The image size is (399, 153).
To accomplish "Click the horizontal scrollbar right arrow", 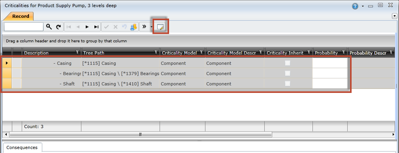I will point(393,134).
